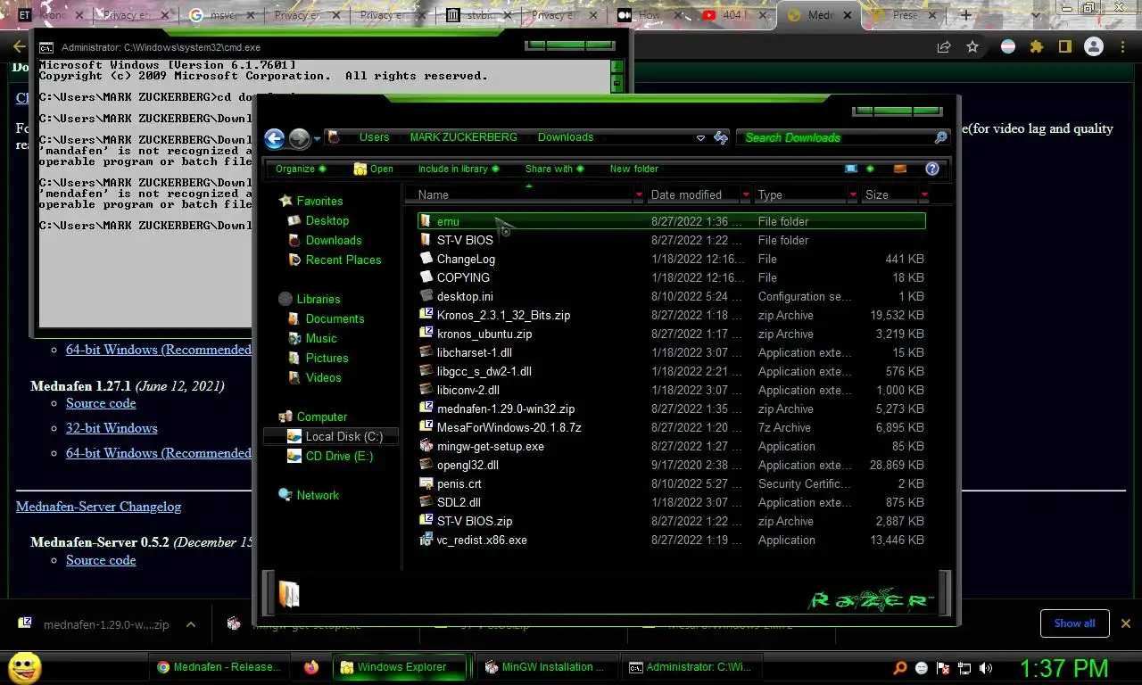The width and height of the screenshot is (1142, 685).
Task: Select the ChangeLog file
Action: 466,259
